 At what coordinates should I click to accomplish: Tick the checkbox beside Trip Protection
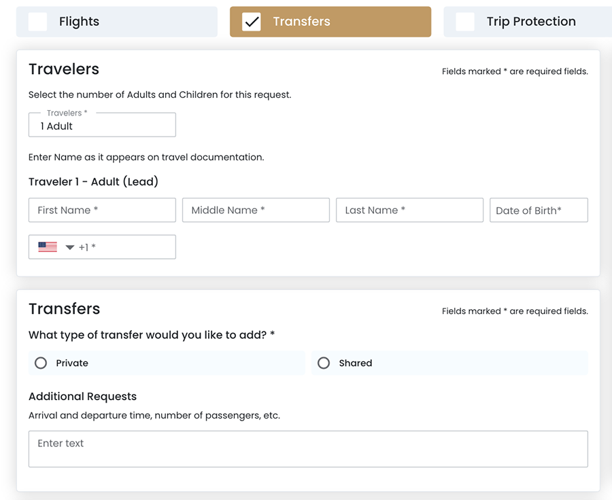pos(465,22)
